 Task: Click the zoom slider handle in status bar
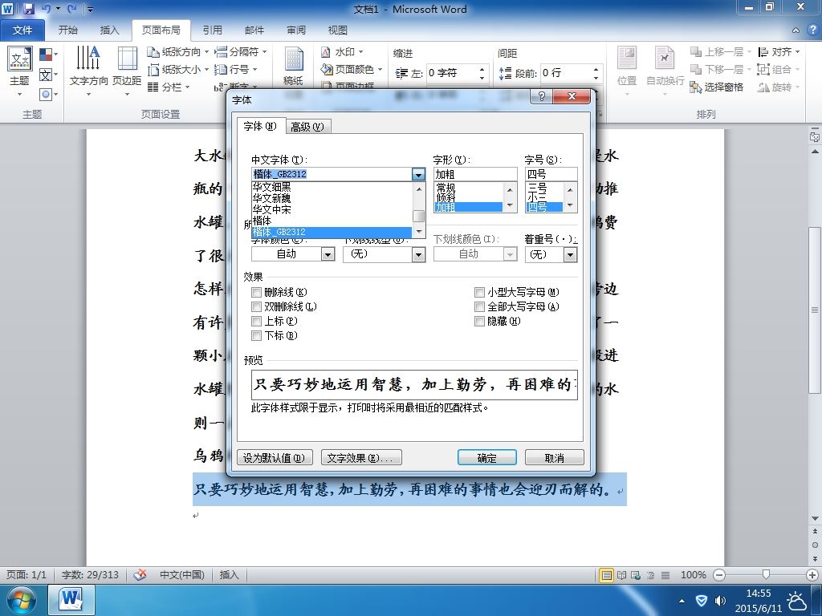765,575
